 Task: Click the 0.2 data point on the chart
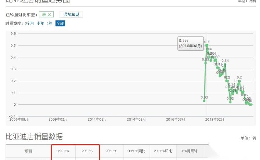239,81
